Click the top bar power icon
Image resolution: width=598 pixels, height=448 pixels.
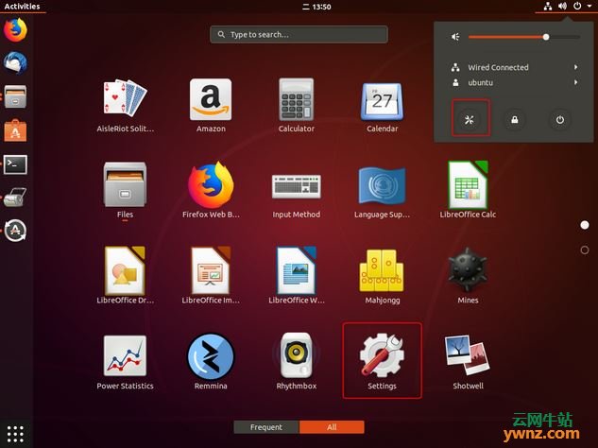[577, 6]
